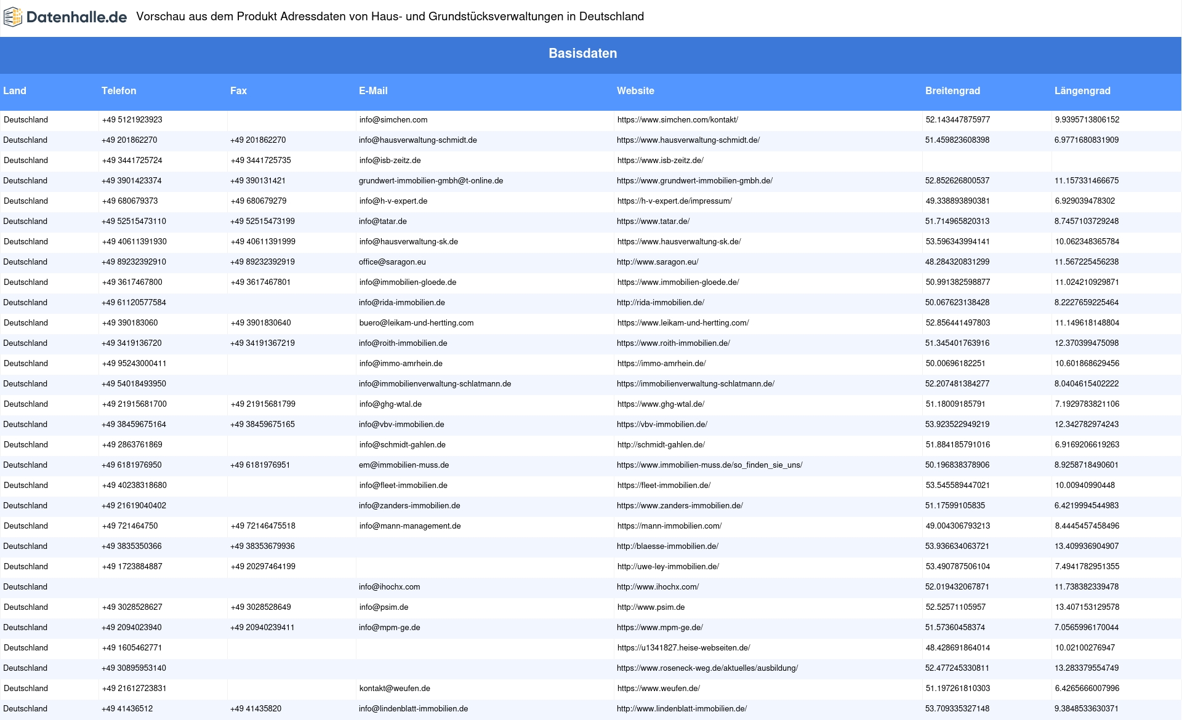The width and height of the screenshot is (1182, 720).
Task: Open the simchen.com/kontakt website link
Action: (678, 120)
